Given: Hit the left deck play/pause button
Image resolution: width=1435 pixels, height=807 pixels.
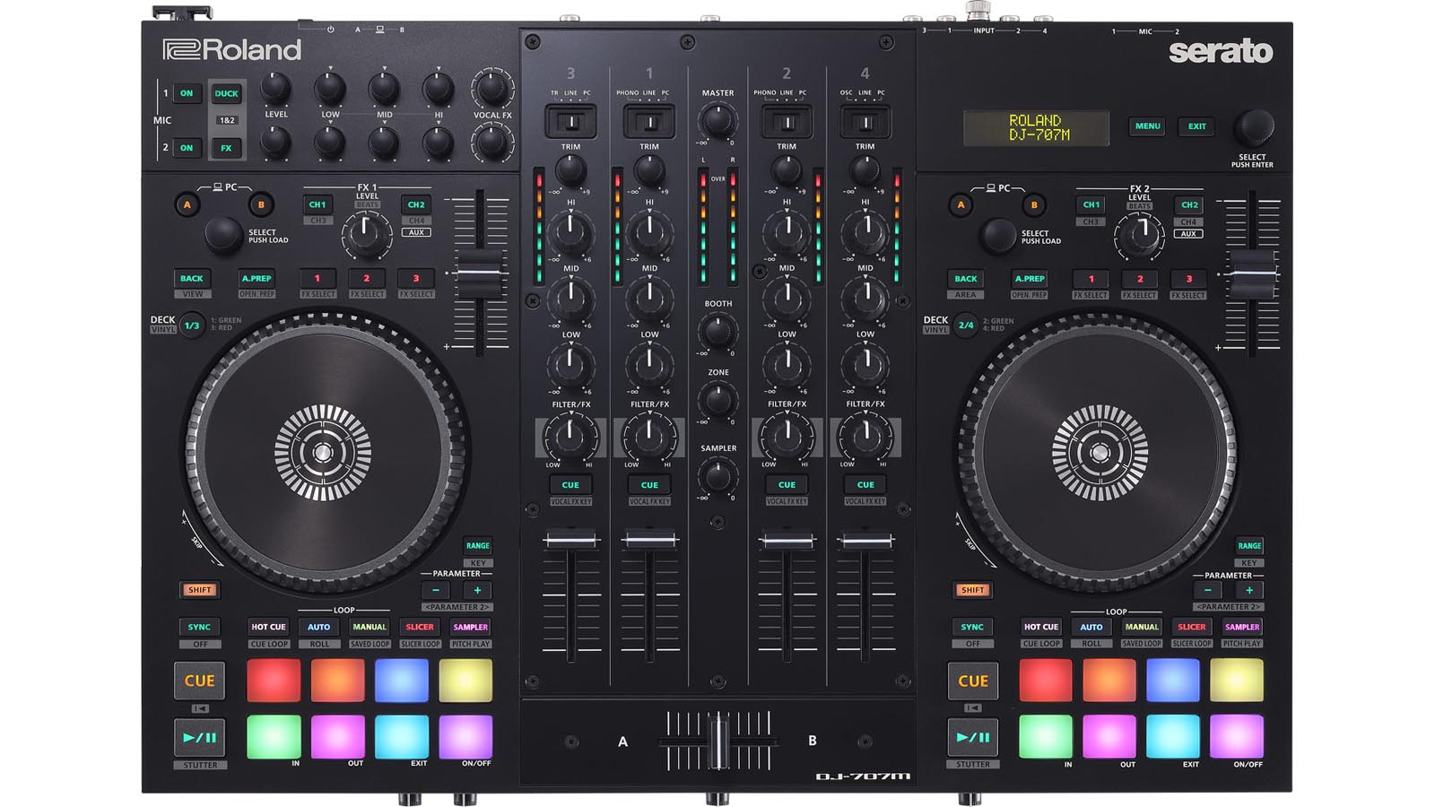Looking at the screenshot, I should coord(200,737).
